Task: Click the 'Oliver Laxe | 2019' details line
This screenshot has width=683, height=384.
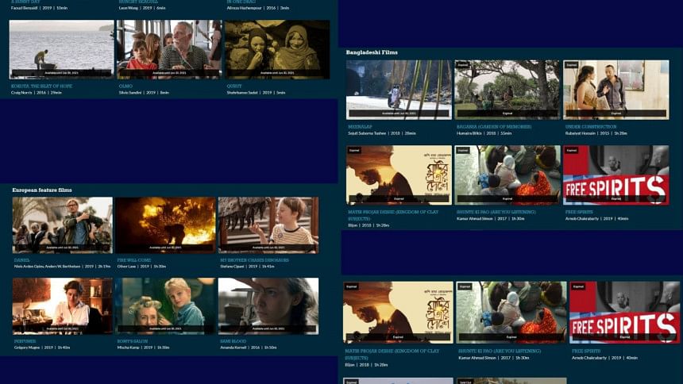Action: click(x=141, y=267)
